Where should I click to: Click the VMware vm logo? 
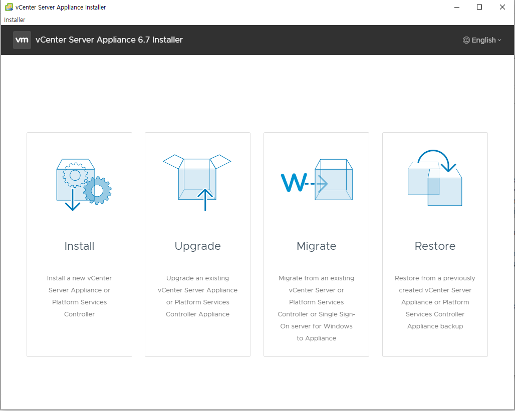pos(22,40)
